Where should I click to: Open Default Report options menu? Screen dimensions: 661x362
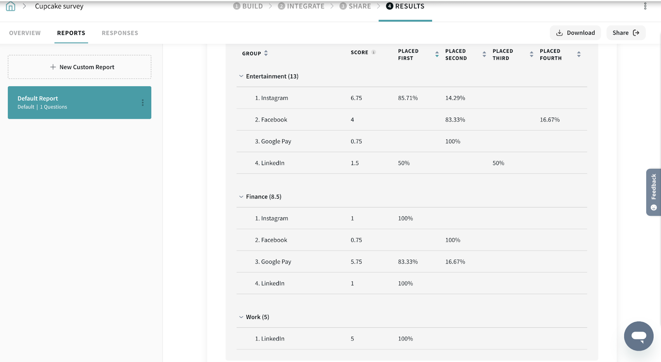pyautogui.click(x=143, y=103)
